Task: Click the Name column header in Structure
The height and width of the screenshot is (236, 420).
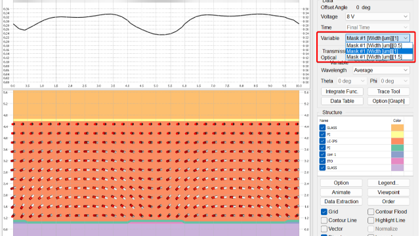Action: 324,121
